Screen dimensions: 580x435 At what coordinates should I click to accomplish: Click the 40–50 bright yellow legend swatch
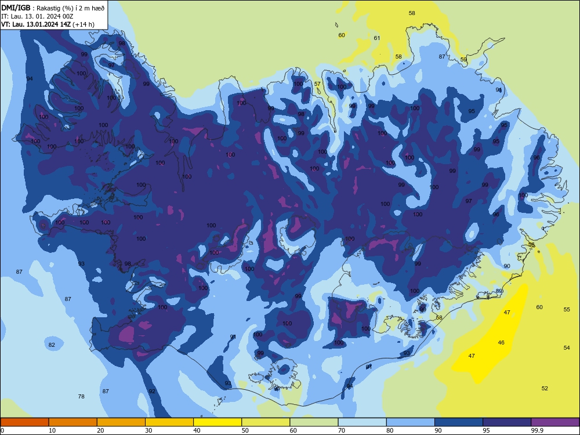point(217,422)
